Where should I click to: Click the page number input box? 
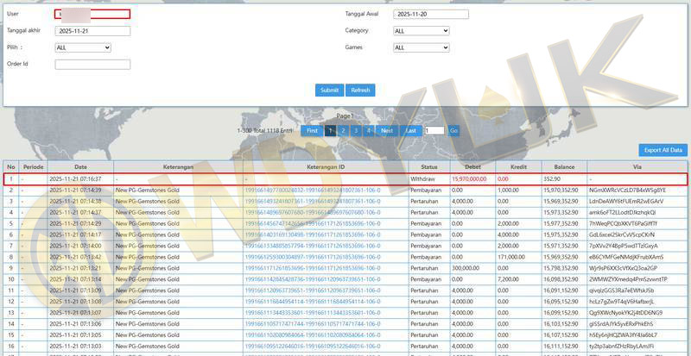(x=434, y=130)
